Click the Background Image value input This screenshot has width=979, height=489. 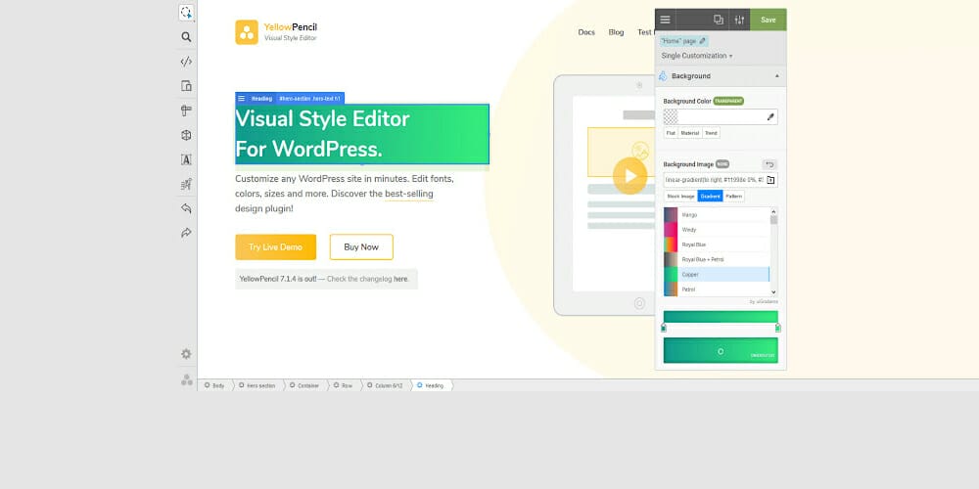click(x=715, y=180)
